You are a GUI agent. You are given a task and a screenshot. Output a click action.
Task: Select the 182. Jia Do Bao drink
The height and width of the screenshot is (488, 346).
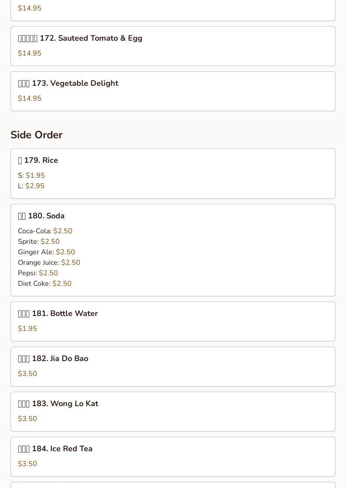click(60, 359)
